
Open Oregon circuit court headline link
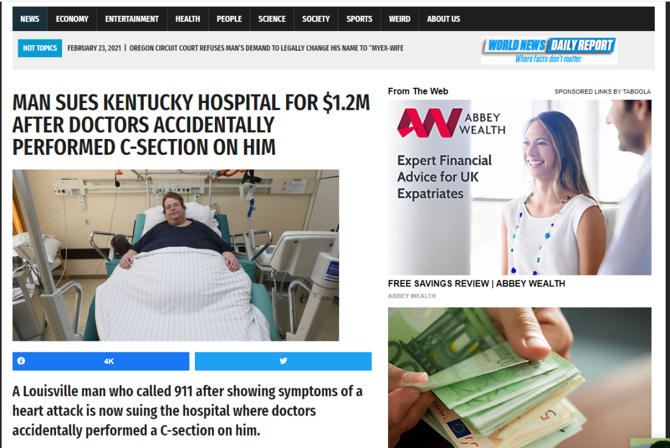click(x=266, y=48)
